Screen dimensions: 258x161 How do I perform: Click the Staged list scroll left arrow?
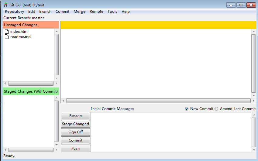point(5,150)
